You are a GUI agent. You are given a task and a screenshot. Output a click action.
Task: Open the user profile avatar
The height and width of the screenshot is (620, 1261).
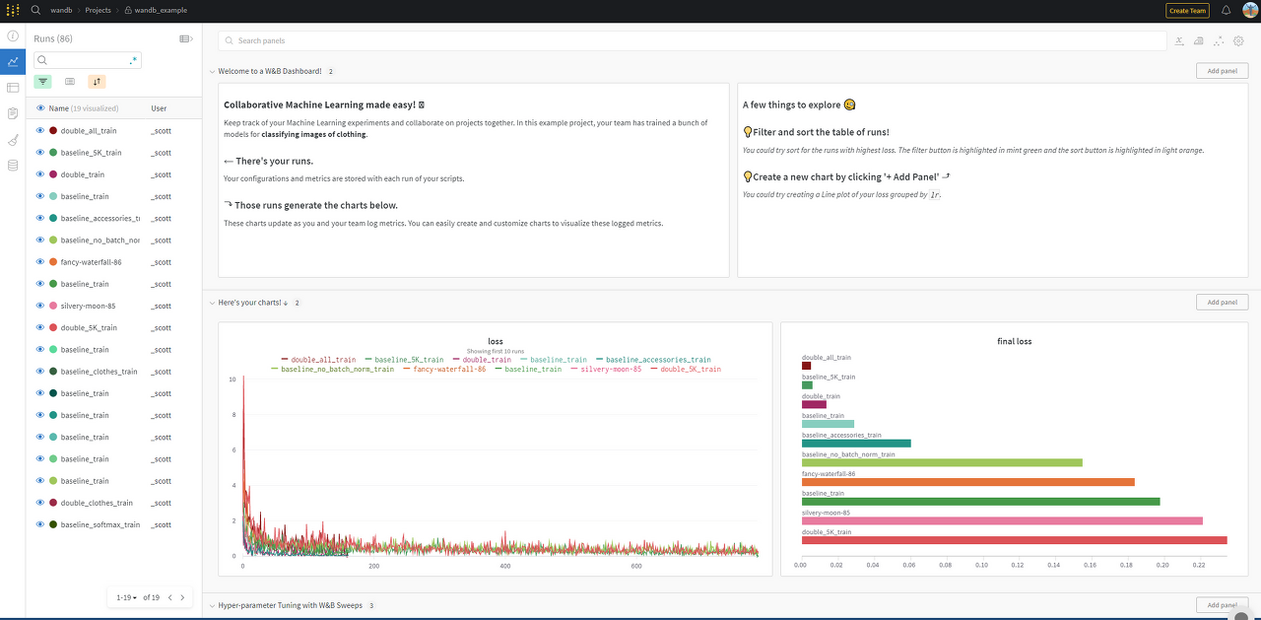(1250, 10)
